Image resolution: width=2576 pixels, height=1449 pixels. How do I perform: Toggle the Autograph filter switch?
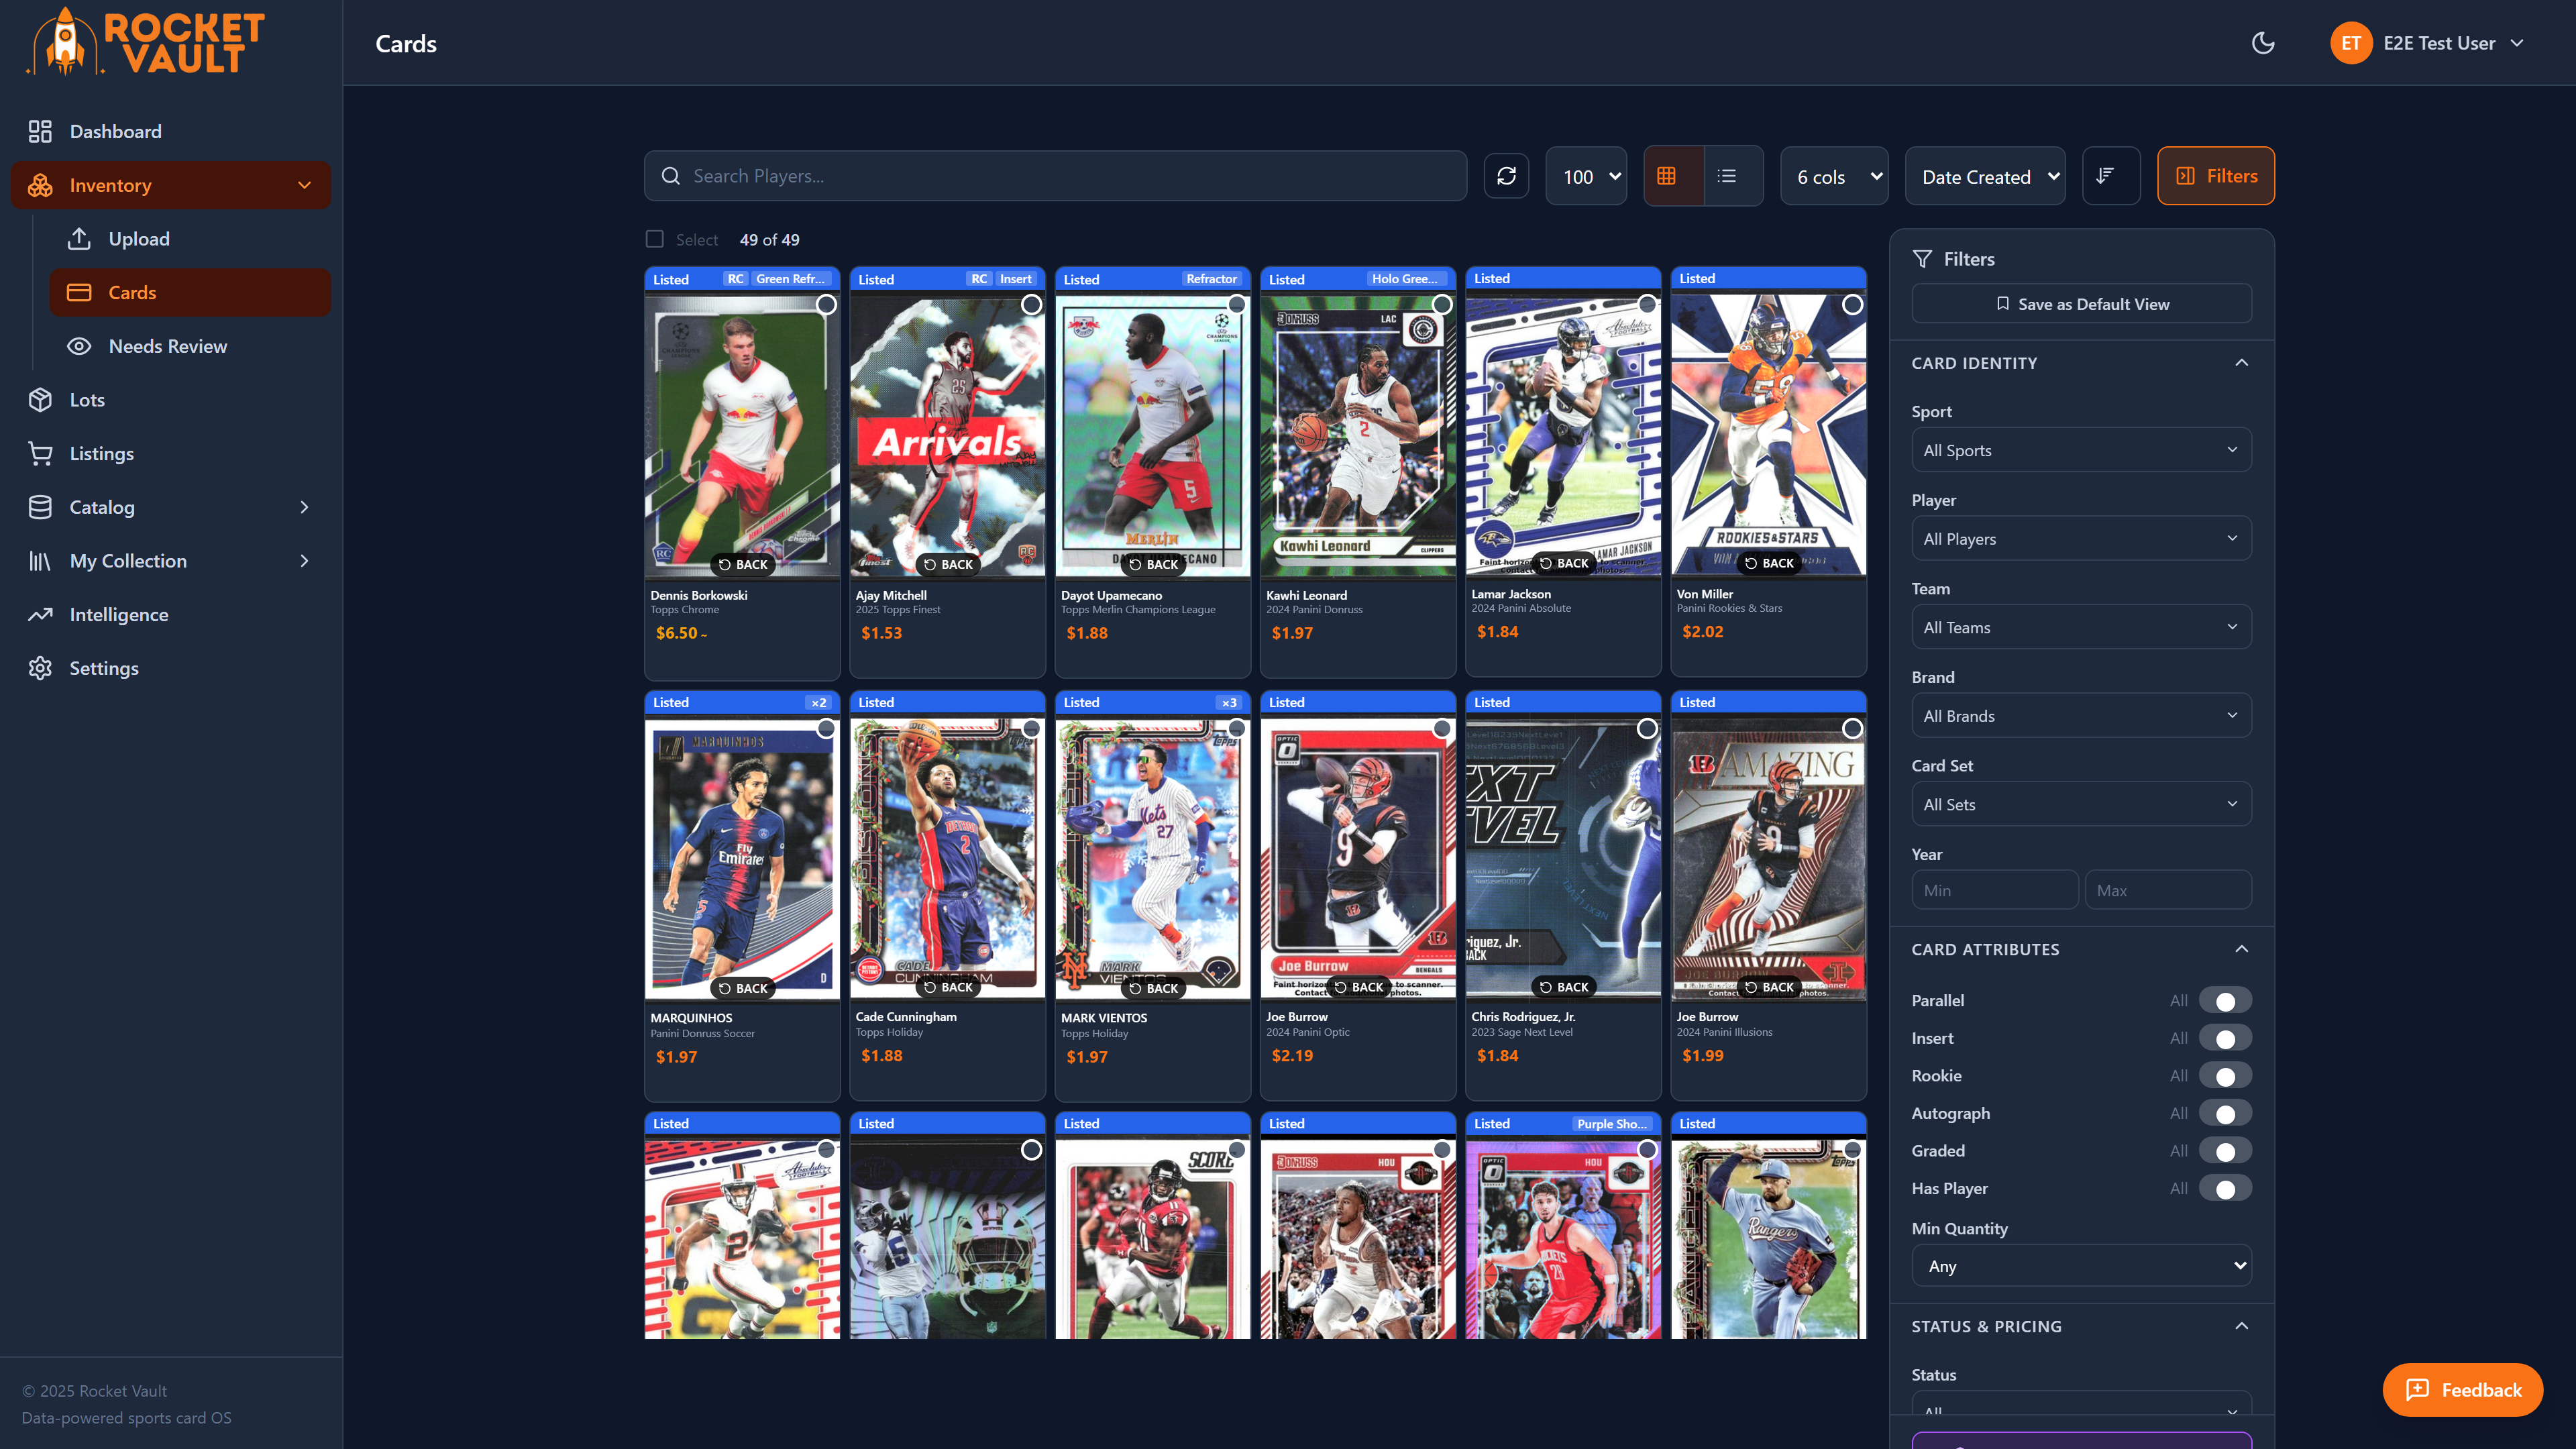point(2225,1112)
